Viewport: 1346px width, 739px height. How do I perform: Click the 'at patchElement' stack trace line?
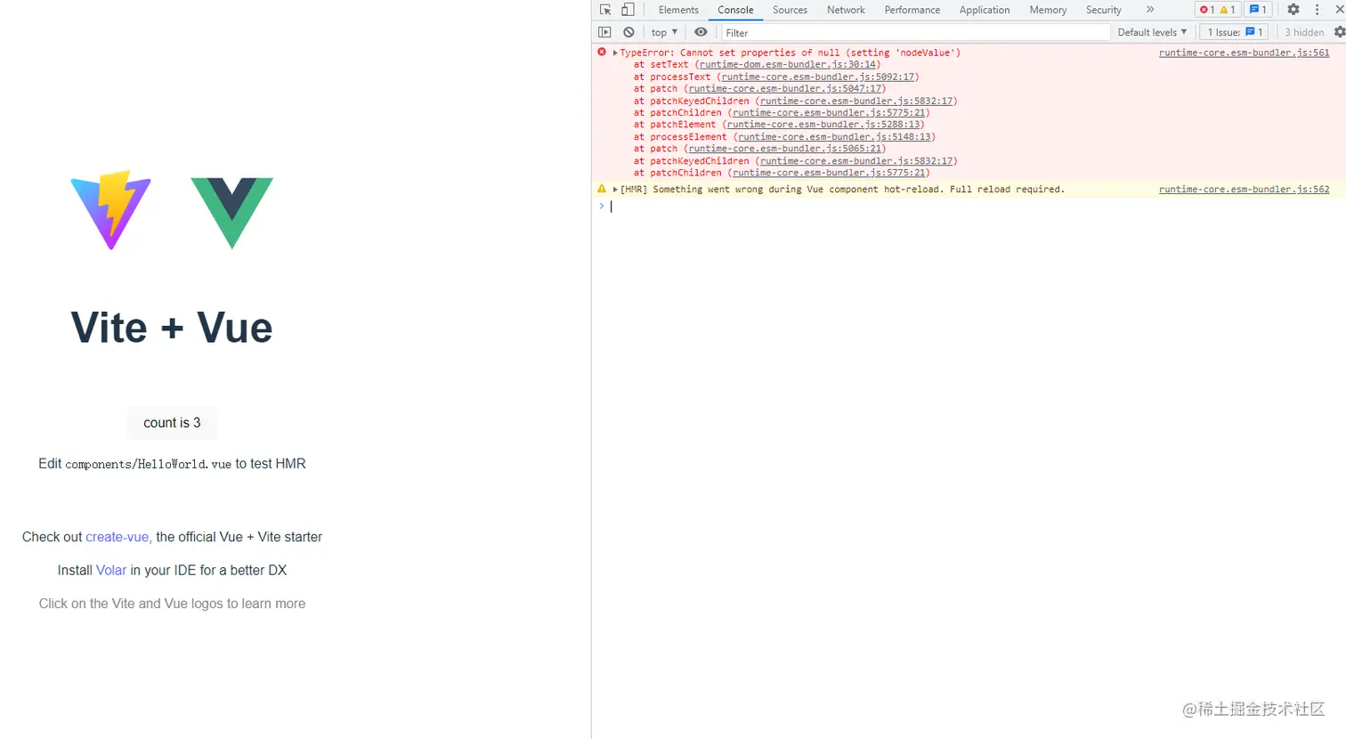point(779,125)
